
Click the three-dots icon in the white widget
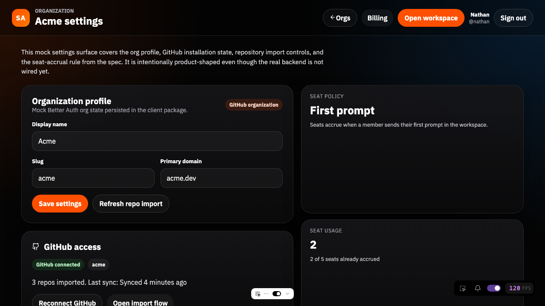267,294
